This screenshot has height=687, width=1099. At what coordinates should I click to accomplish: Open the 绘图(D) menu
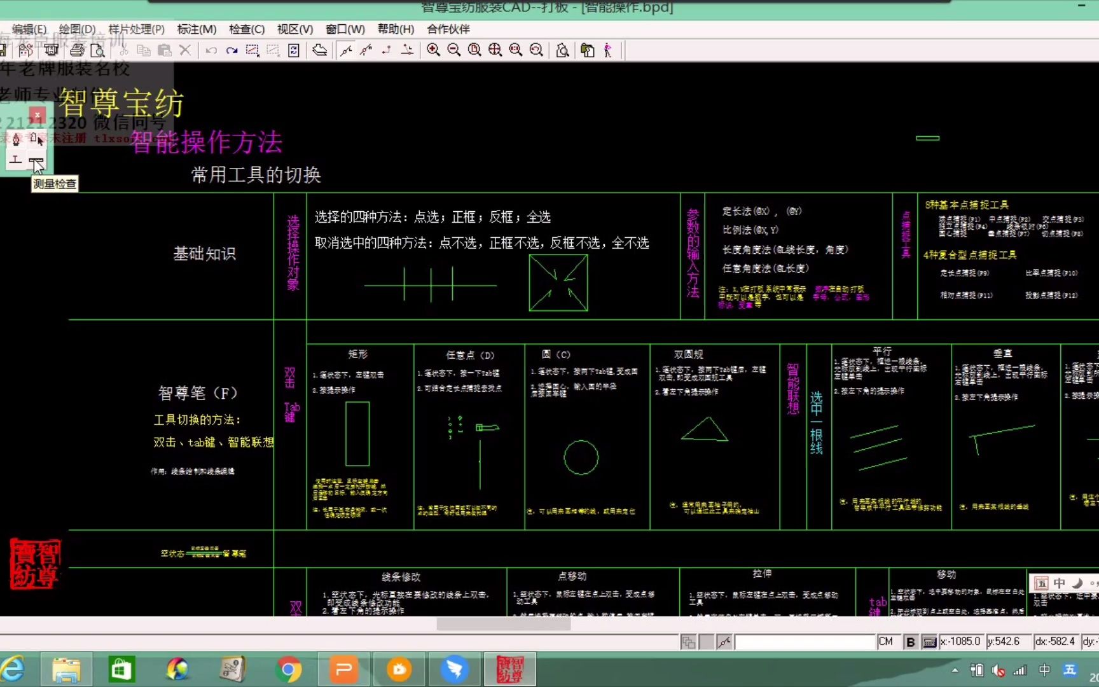77,29
